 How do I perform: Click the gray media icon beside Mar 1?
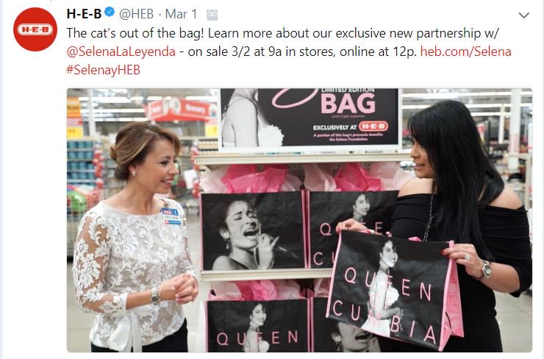212,15
